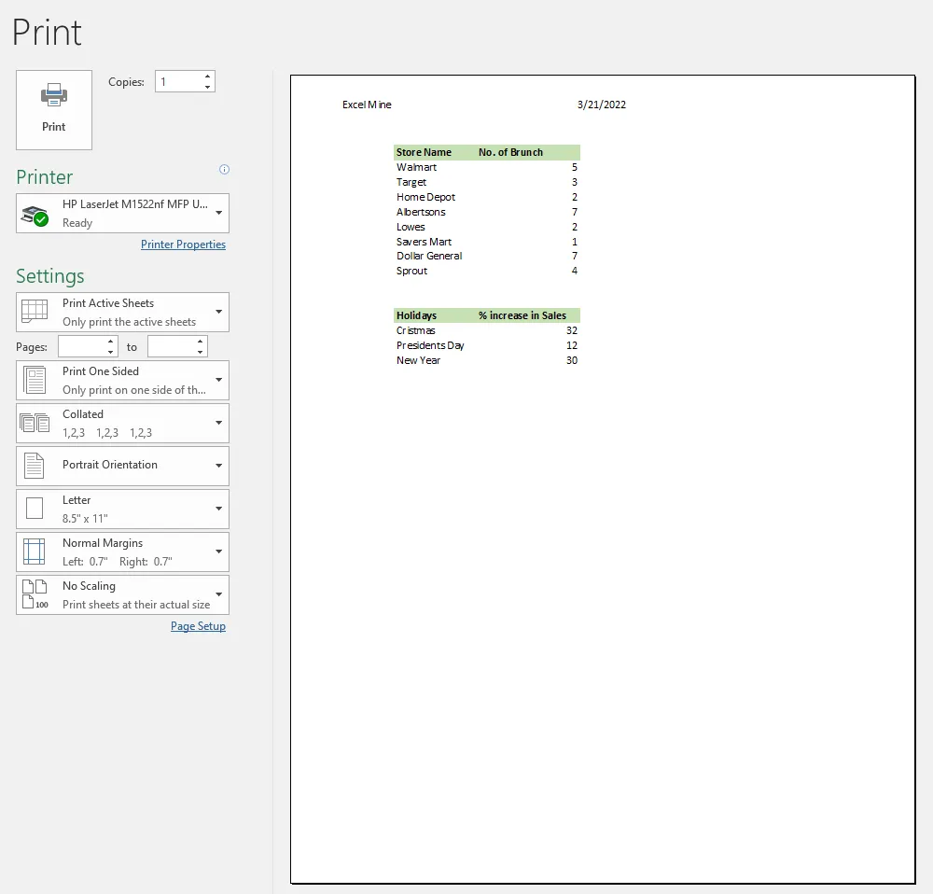Screen dimensions: 933x894
Task: Increase the Pages from value spinner
Action: point(111,341)
